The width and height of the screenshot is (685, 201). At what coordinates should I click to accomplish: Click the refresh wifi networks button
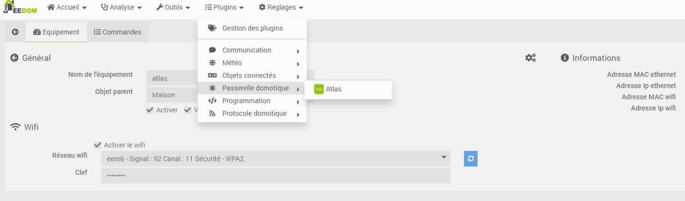tap(470, 159)
